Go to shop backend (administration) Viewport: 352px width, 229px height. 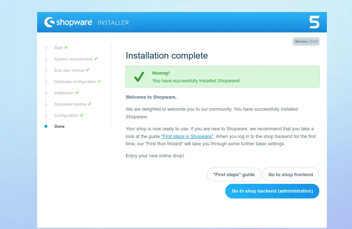click(272, 191)
